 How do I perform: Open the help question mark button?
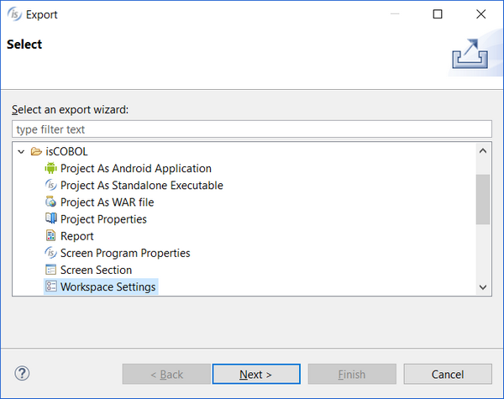[x=22, y=374]
